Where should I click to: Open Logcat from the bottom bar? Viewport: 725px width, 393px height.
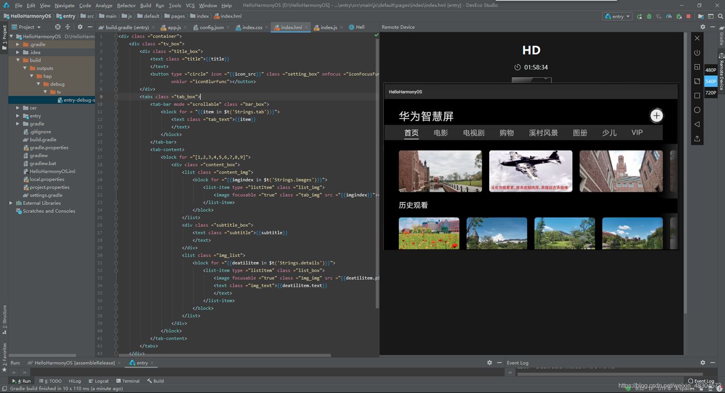(x=98, y=381)
